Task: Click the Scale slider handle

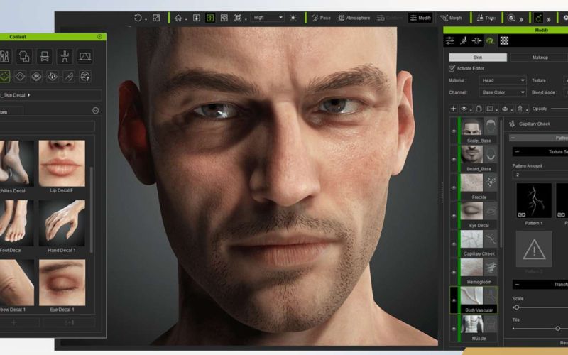Action: [x=516, y=307]
